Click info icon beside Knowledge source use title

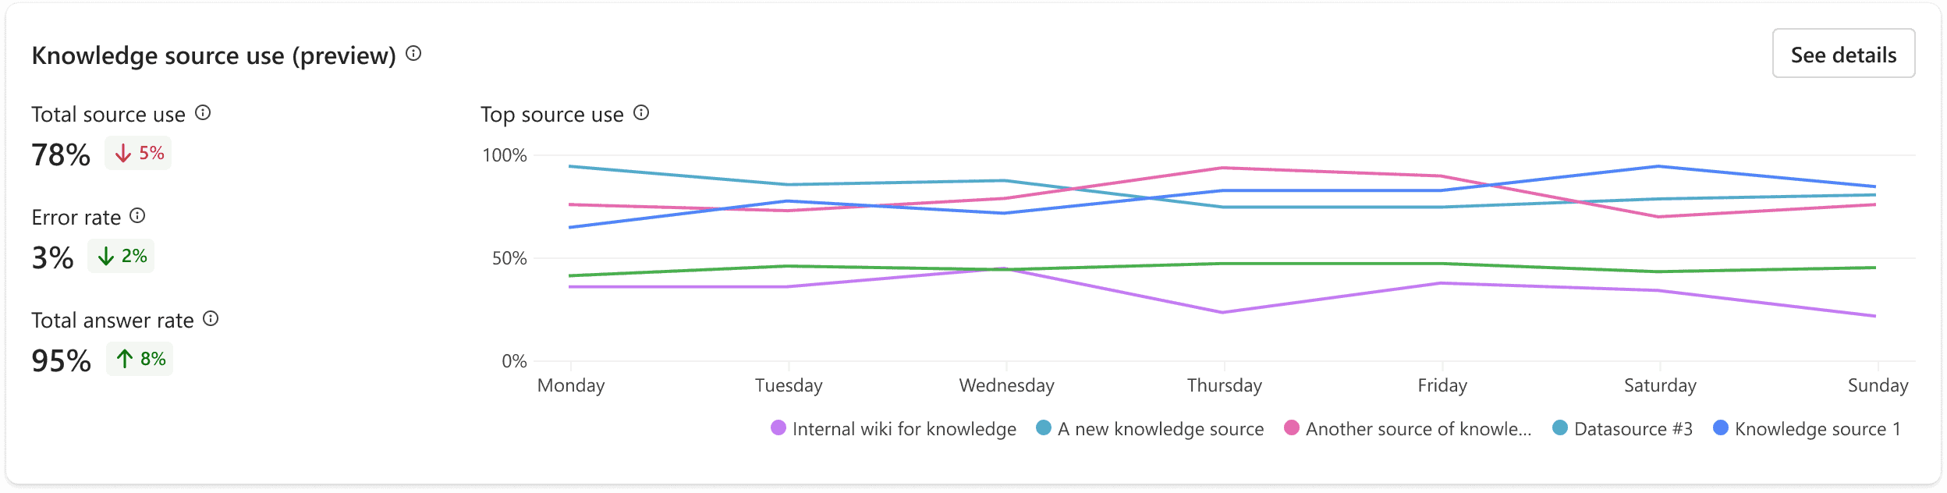point(413,54)
